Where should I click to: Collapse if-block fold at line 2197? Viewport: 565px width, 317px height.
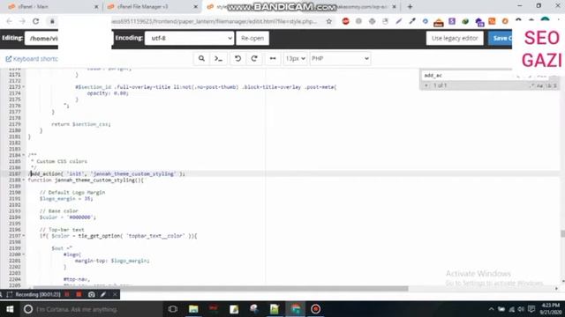coord(24,236)
